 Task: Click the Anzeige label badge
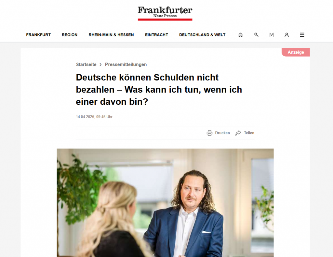point(296,52)
